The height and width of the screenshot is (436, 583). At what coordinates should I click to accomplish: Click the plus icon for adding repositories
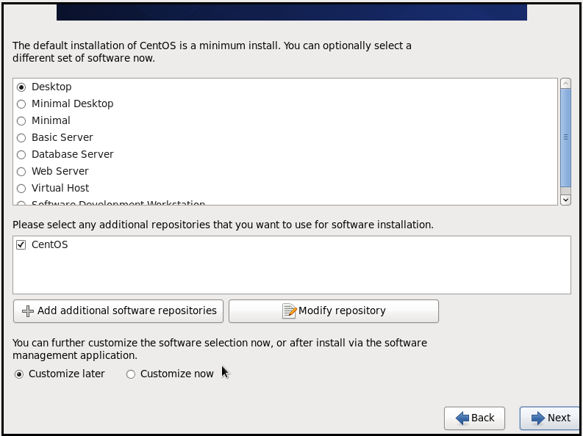click(x=28, y=311)
